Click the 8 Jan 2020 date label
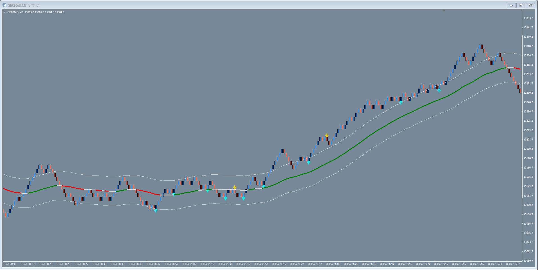The width and height of the screenshot is (538, 270). click(x=9, y=264)
